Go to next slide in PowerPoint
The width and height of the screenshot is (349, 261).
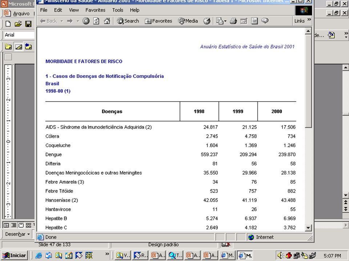pyautogui.click(x=346, y=209)
